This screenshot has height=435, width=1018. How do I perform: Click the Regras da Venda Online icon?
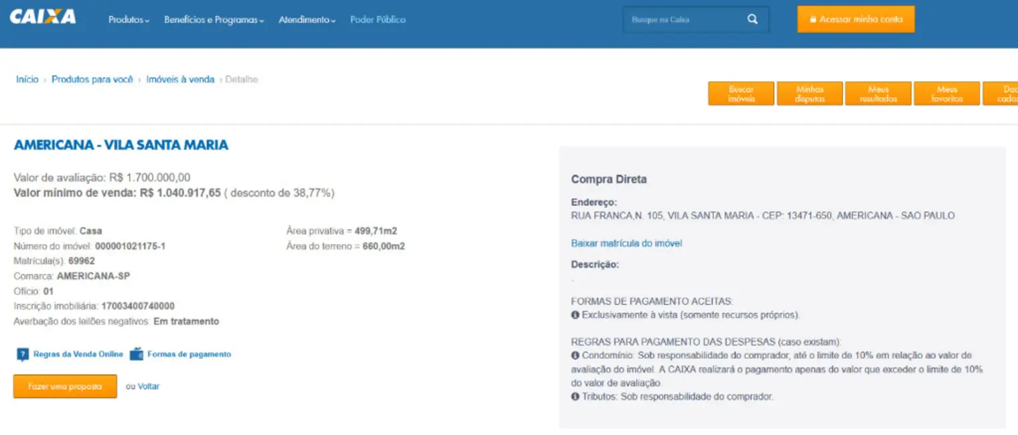click(23, 354)
